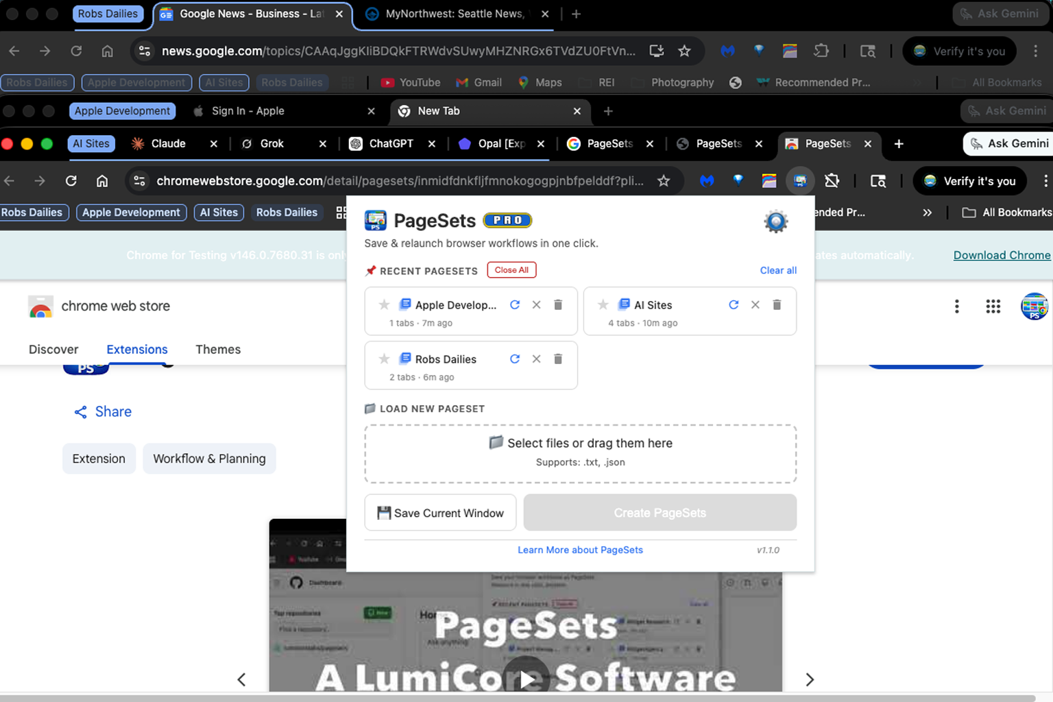Reload the Chrome Web Store page

pos(71,181)
